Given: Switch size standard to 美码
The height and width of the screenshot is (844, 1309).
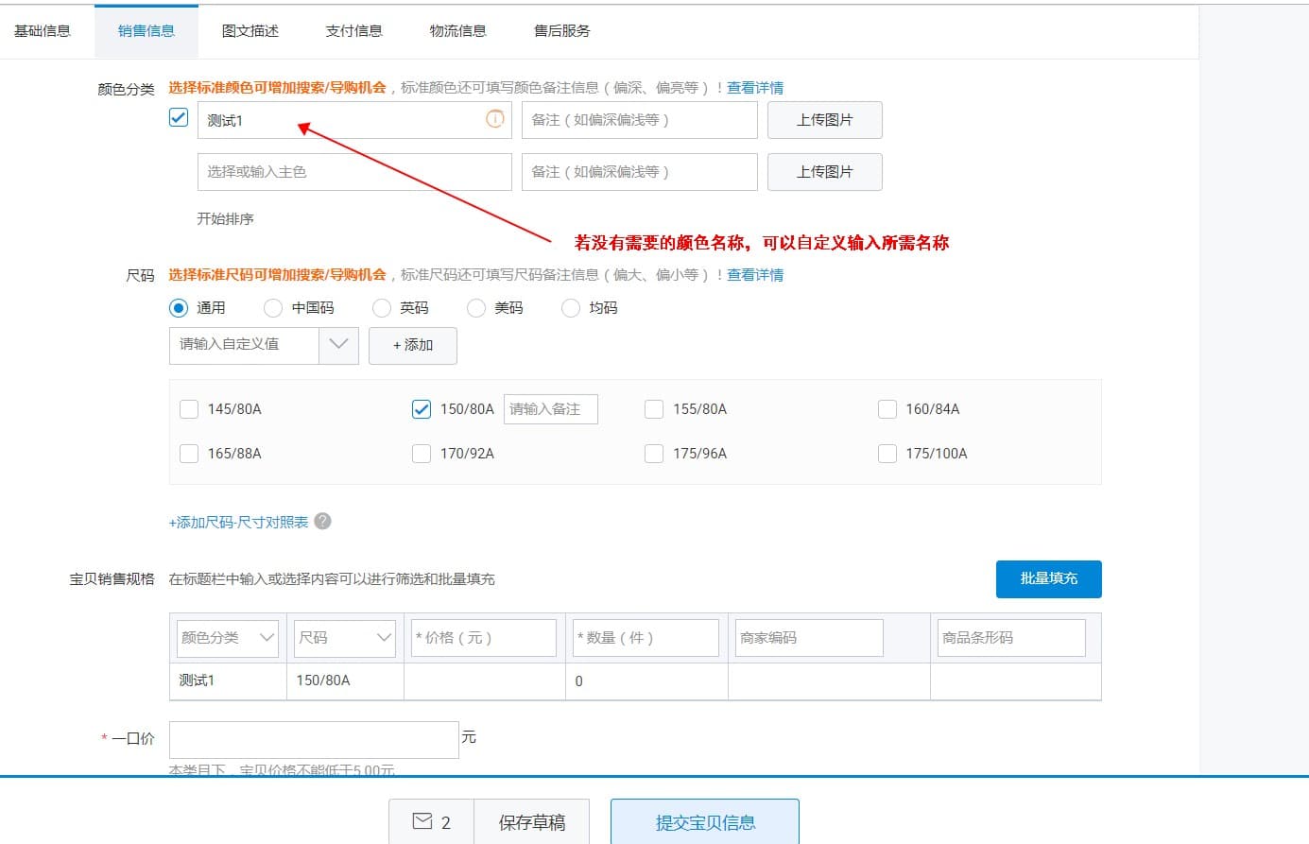Looking at the screenshot, I should [475, 307].
